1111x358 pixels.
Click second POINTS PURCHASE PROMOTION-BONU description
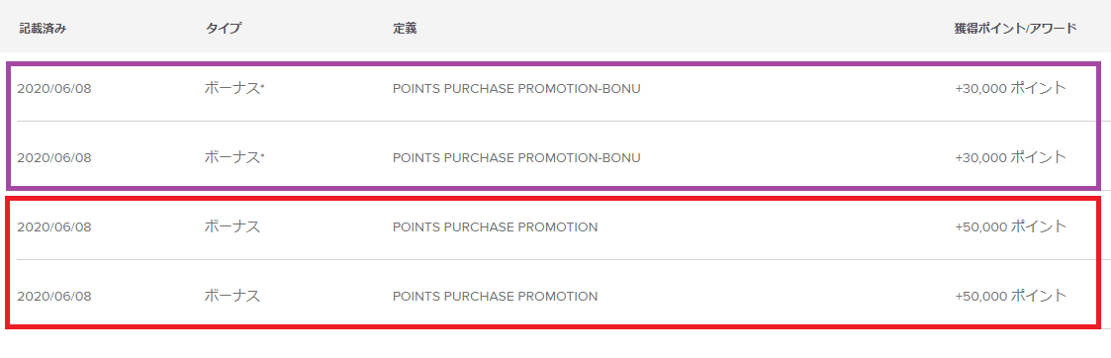point(516,158)
